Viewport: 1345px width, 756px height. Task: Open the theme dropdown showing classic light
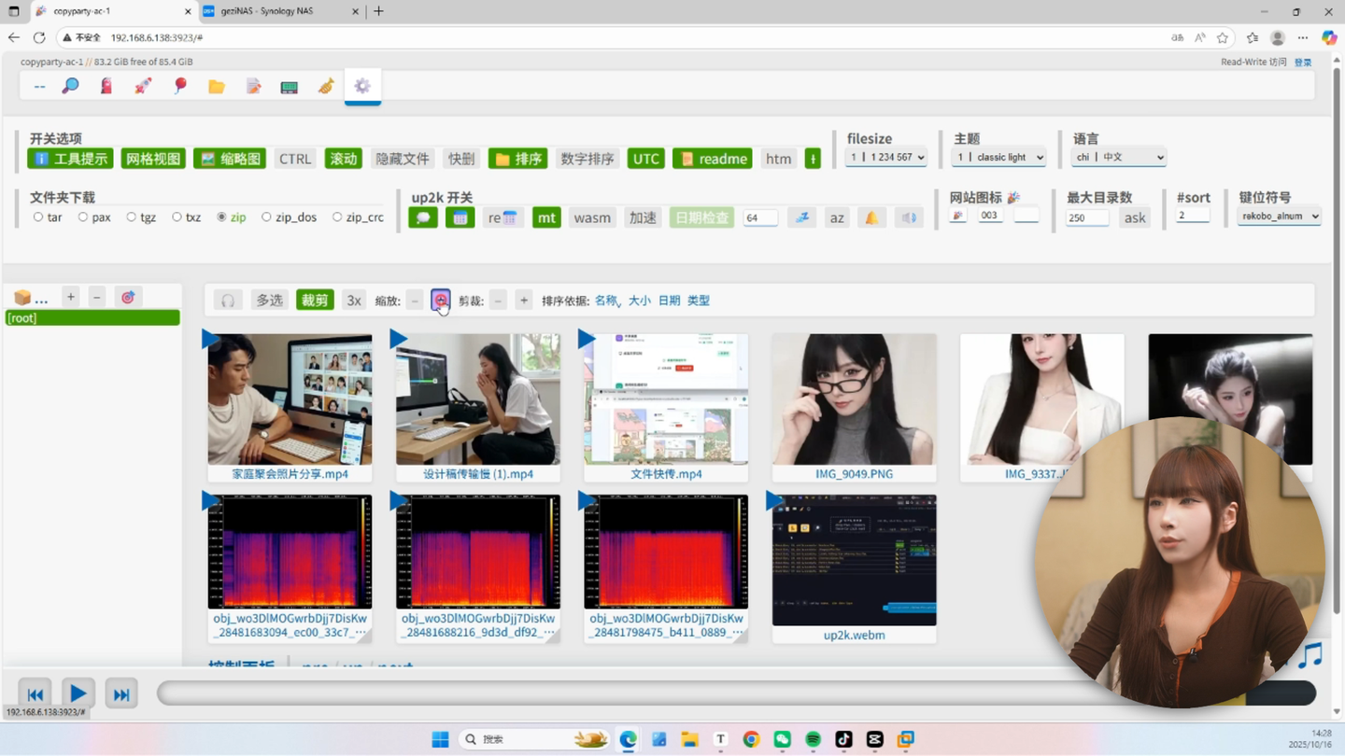pyautogui.click(x=998, y=157)
